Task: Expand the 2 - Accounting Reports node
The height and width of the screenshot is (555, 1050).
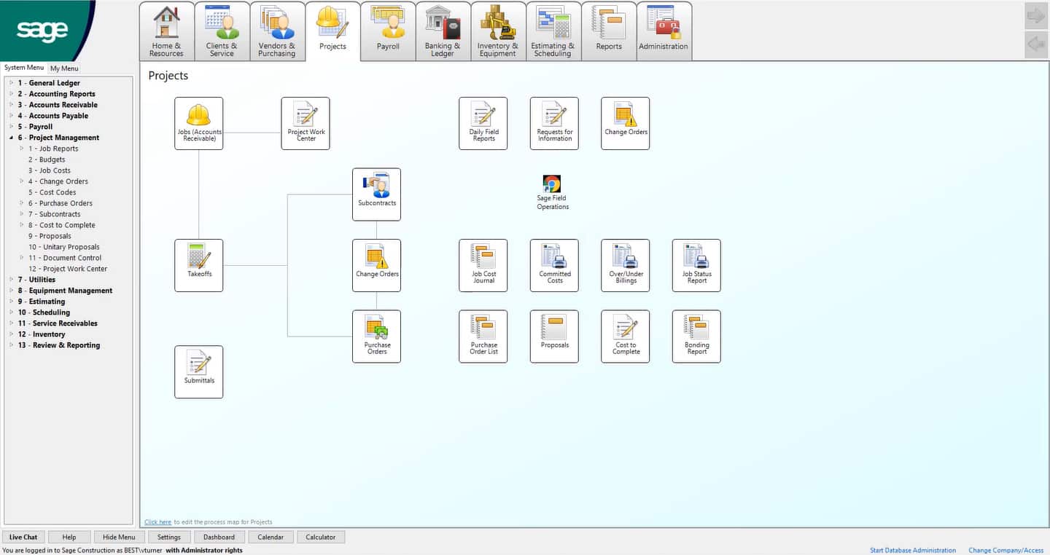Action: [x=11, y=94]
